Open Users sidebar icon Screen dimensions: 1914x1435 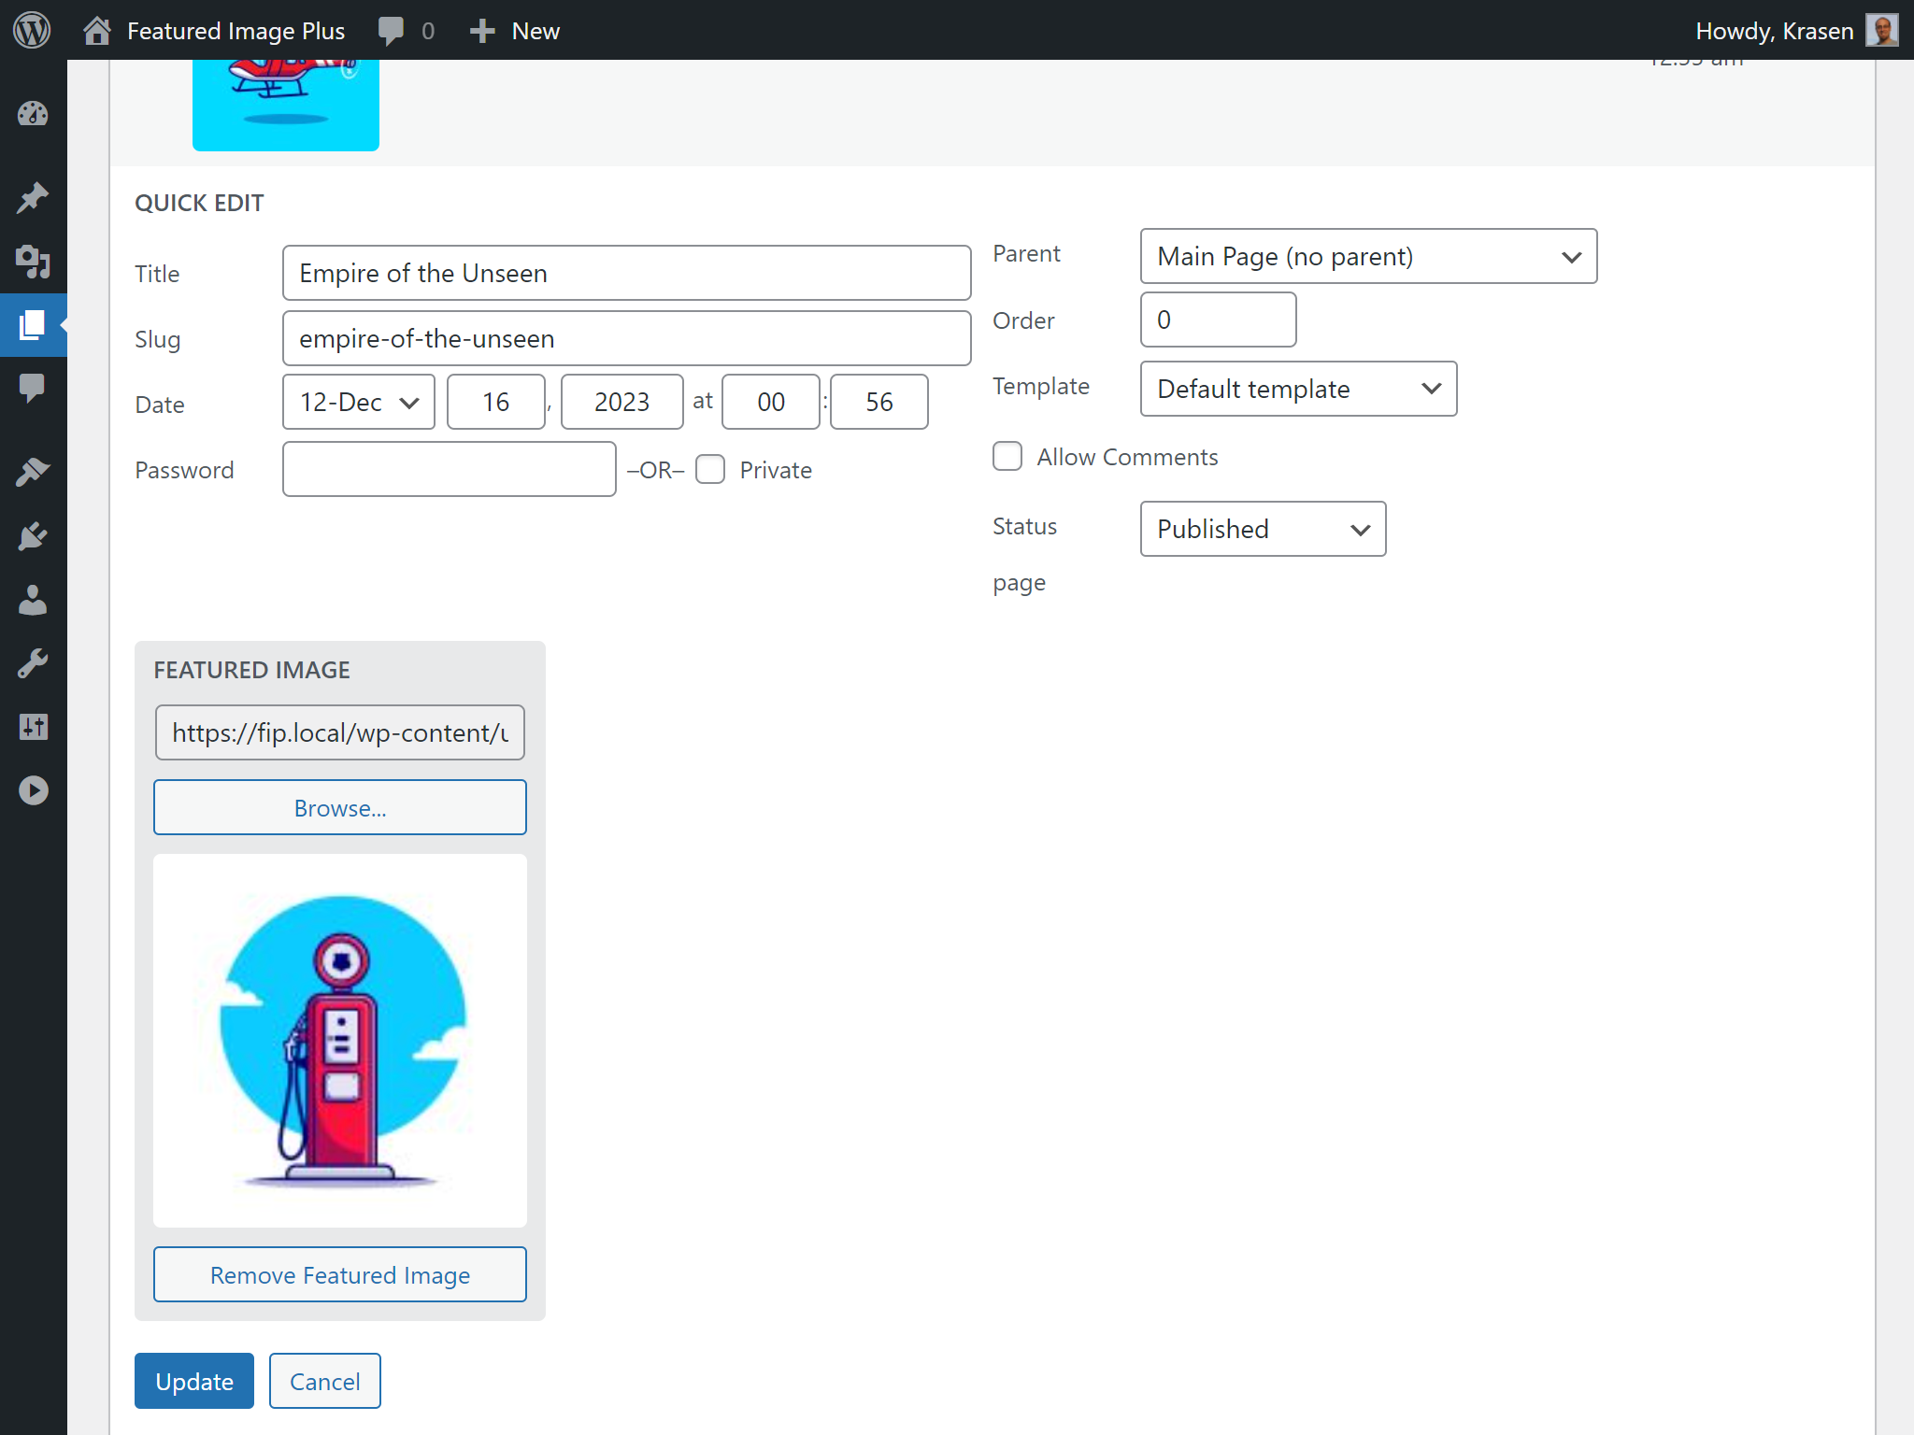33,600
